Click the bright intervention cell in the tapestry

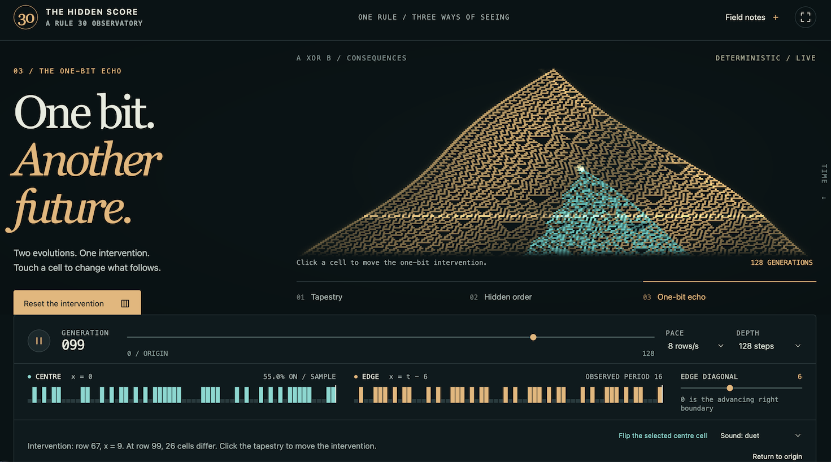pos(581,168)
